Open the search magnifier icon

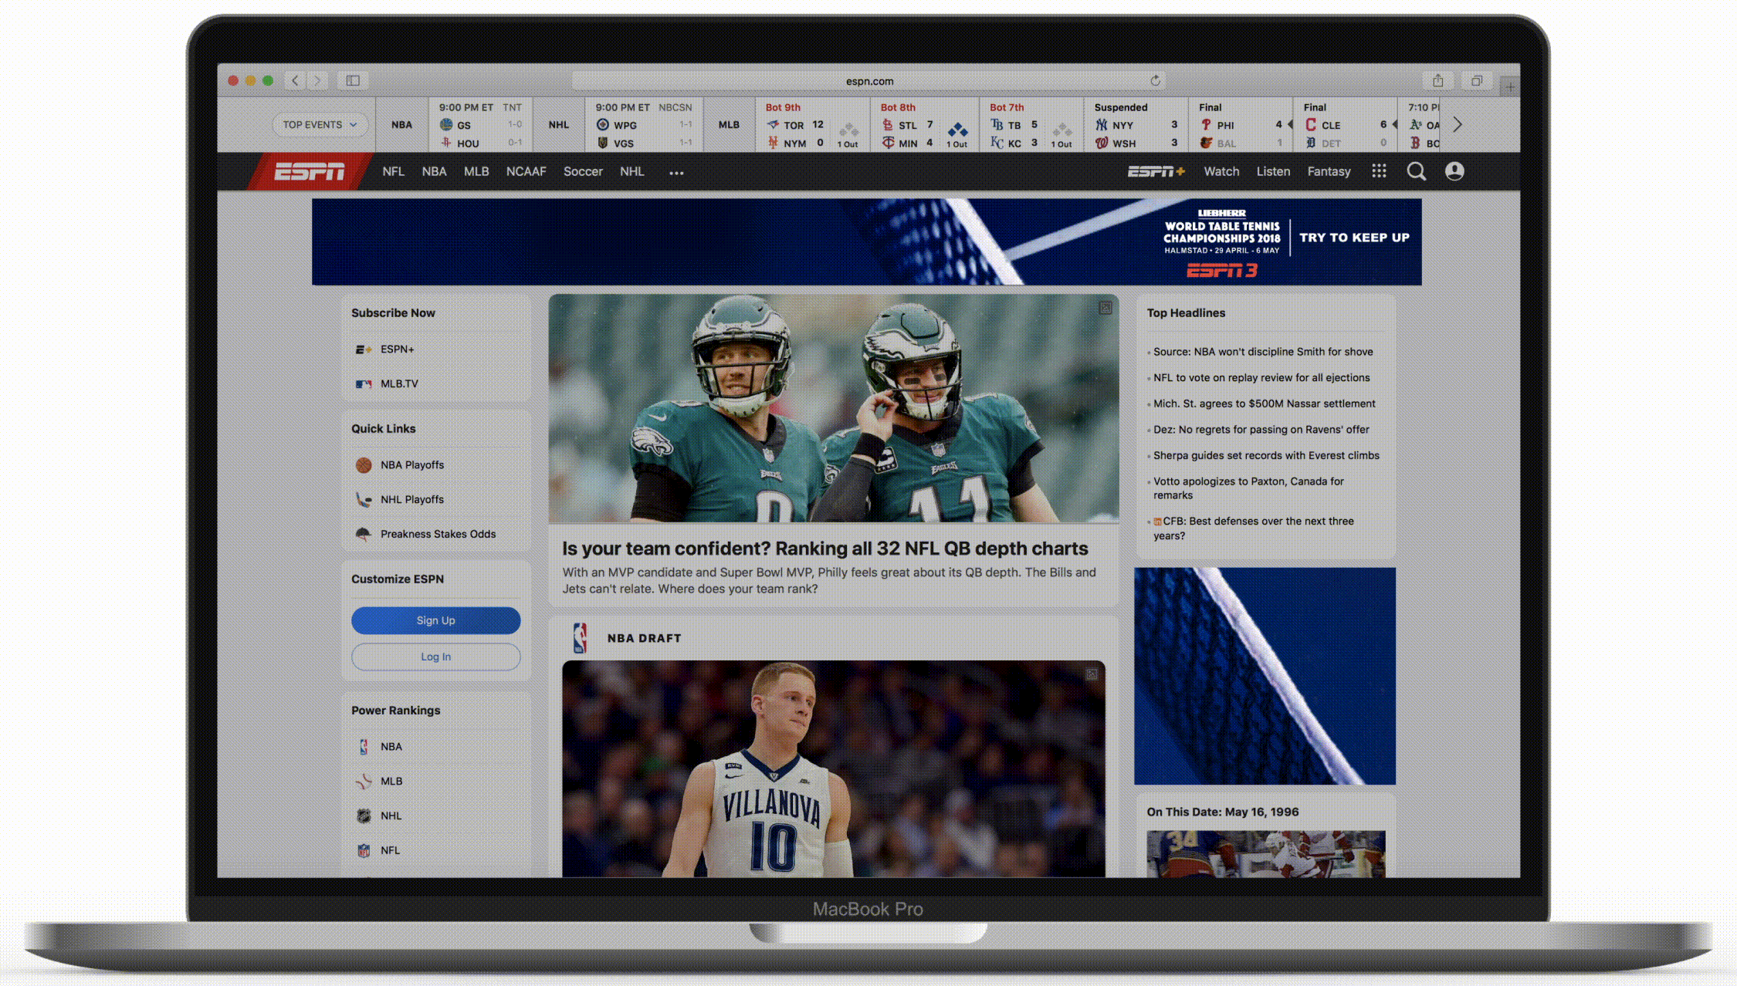tap(1416, 171)
